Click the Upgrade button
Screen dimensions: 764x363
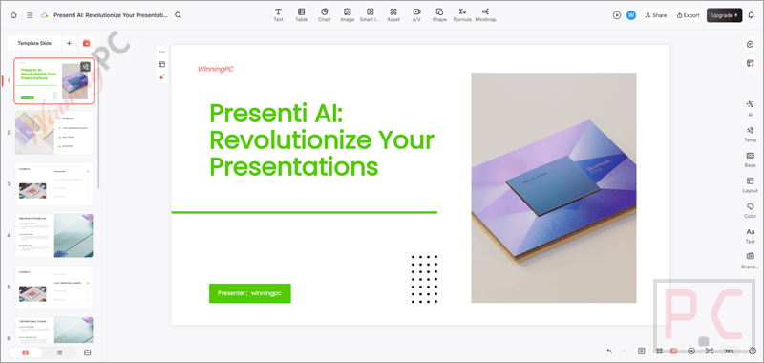pyautogui.click(x=725, y=15)
